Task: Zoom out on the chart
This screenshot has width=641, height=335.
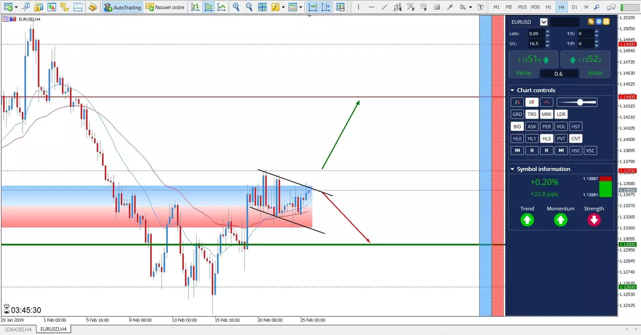Action: pyautogui.click(x=249, y=7)
